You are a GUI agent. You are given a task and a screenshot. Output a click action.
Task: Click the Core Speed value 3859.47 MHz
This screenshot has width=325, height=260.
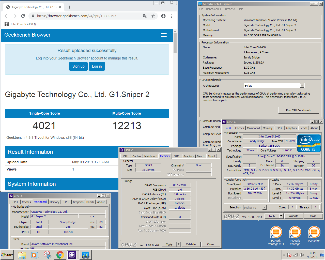(255, 184)
